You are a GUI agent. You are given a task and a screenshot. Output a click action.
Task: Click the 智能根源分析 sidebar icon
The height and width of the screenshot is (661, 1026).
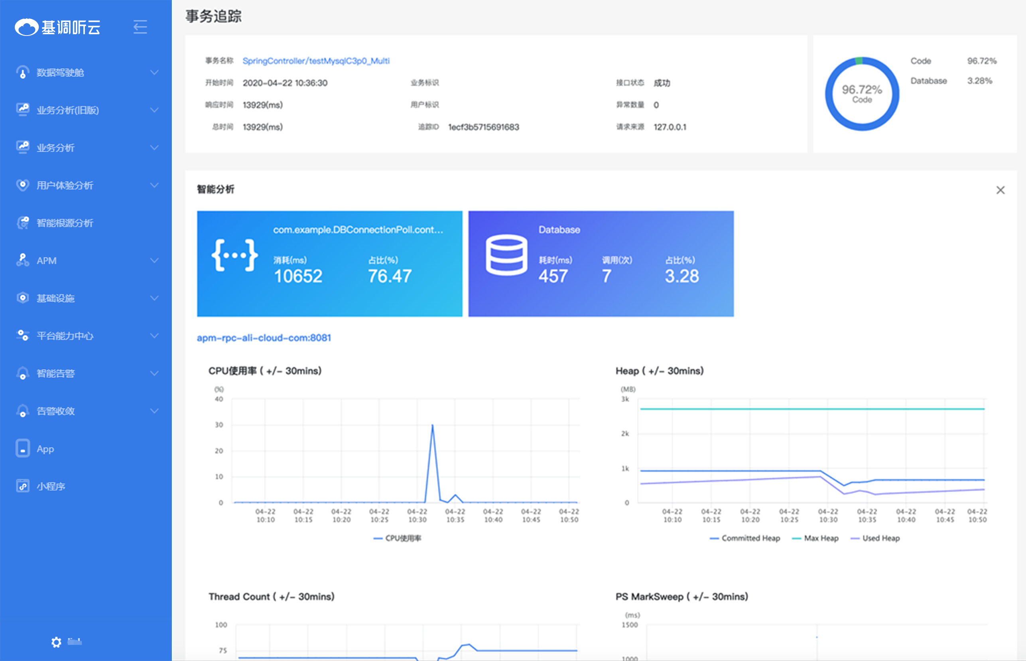pos(22,223)
